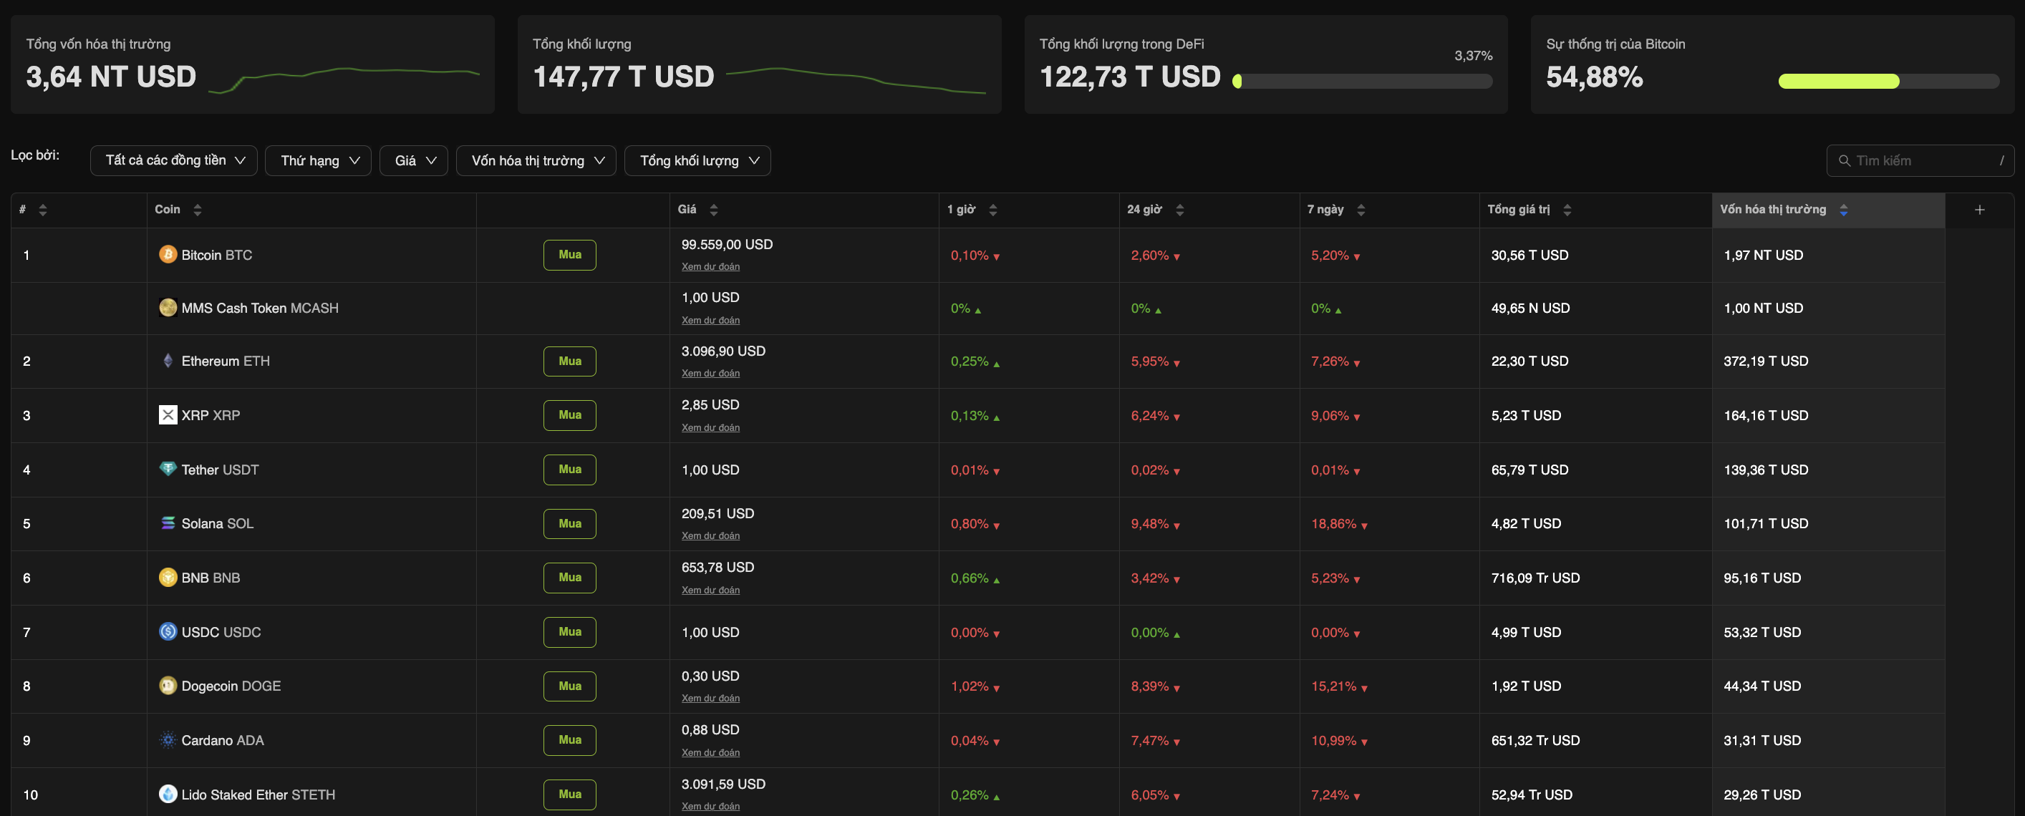This screenshot has width=2025, height=816.
Task: Click the Cardano logo icon
Action: pyautogui.click(x=168, y=739)
